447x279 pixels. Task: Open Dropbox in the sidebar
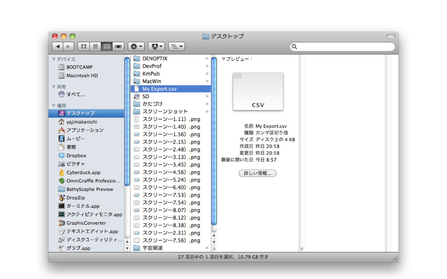76,155
